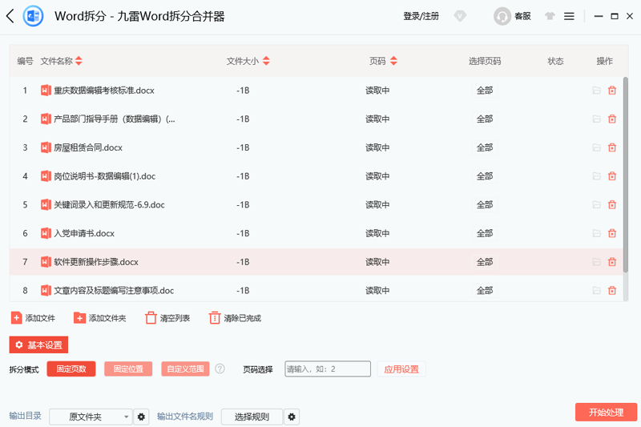The height and width of the screenshot is (427, 641).
Task: Delete row 8 文章内容及标题编写注意事项.doc
Action: click(612, 291)
